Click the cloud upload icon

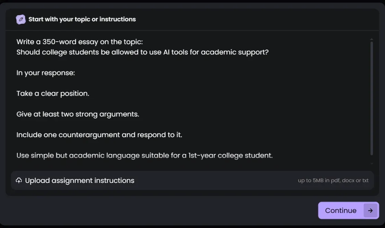19,180
